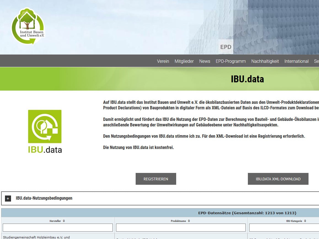Image resolution: width=319 pixels, height=239 pixels.
Task: Click the IBU.data page title
Action: coord(247,79)
